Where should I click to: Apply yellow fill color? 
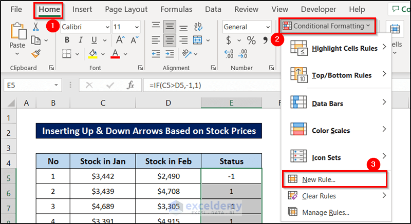point(93,54)
